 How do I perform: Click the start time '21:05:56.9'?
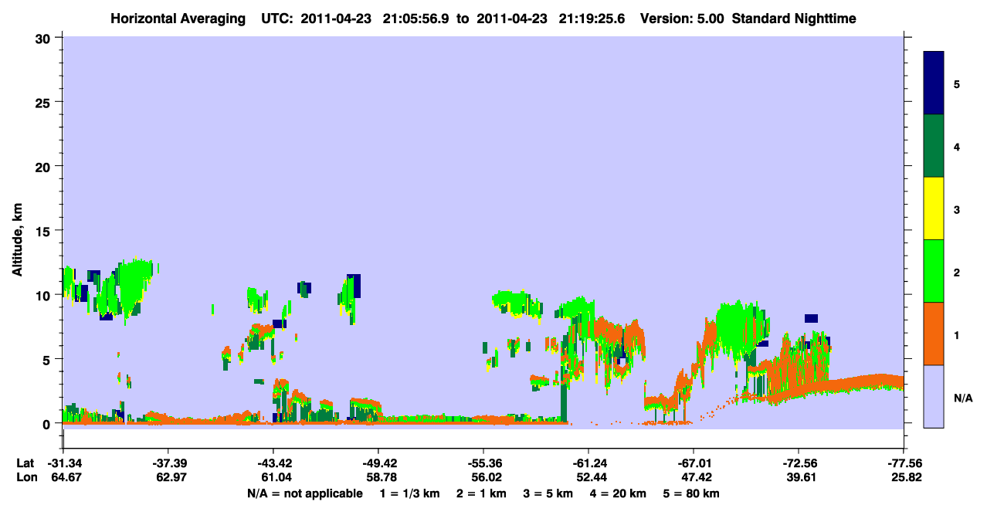416,18
